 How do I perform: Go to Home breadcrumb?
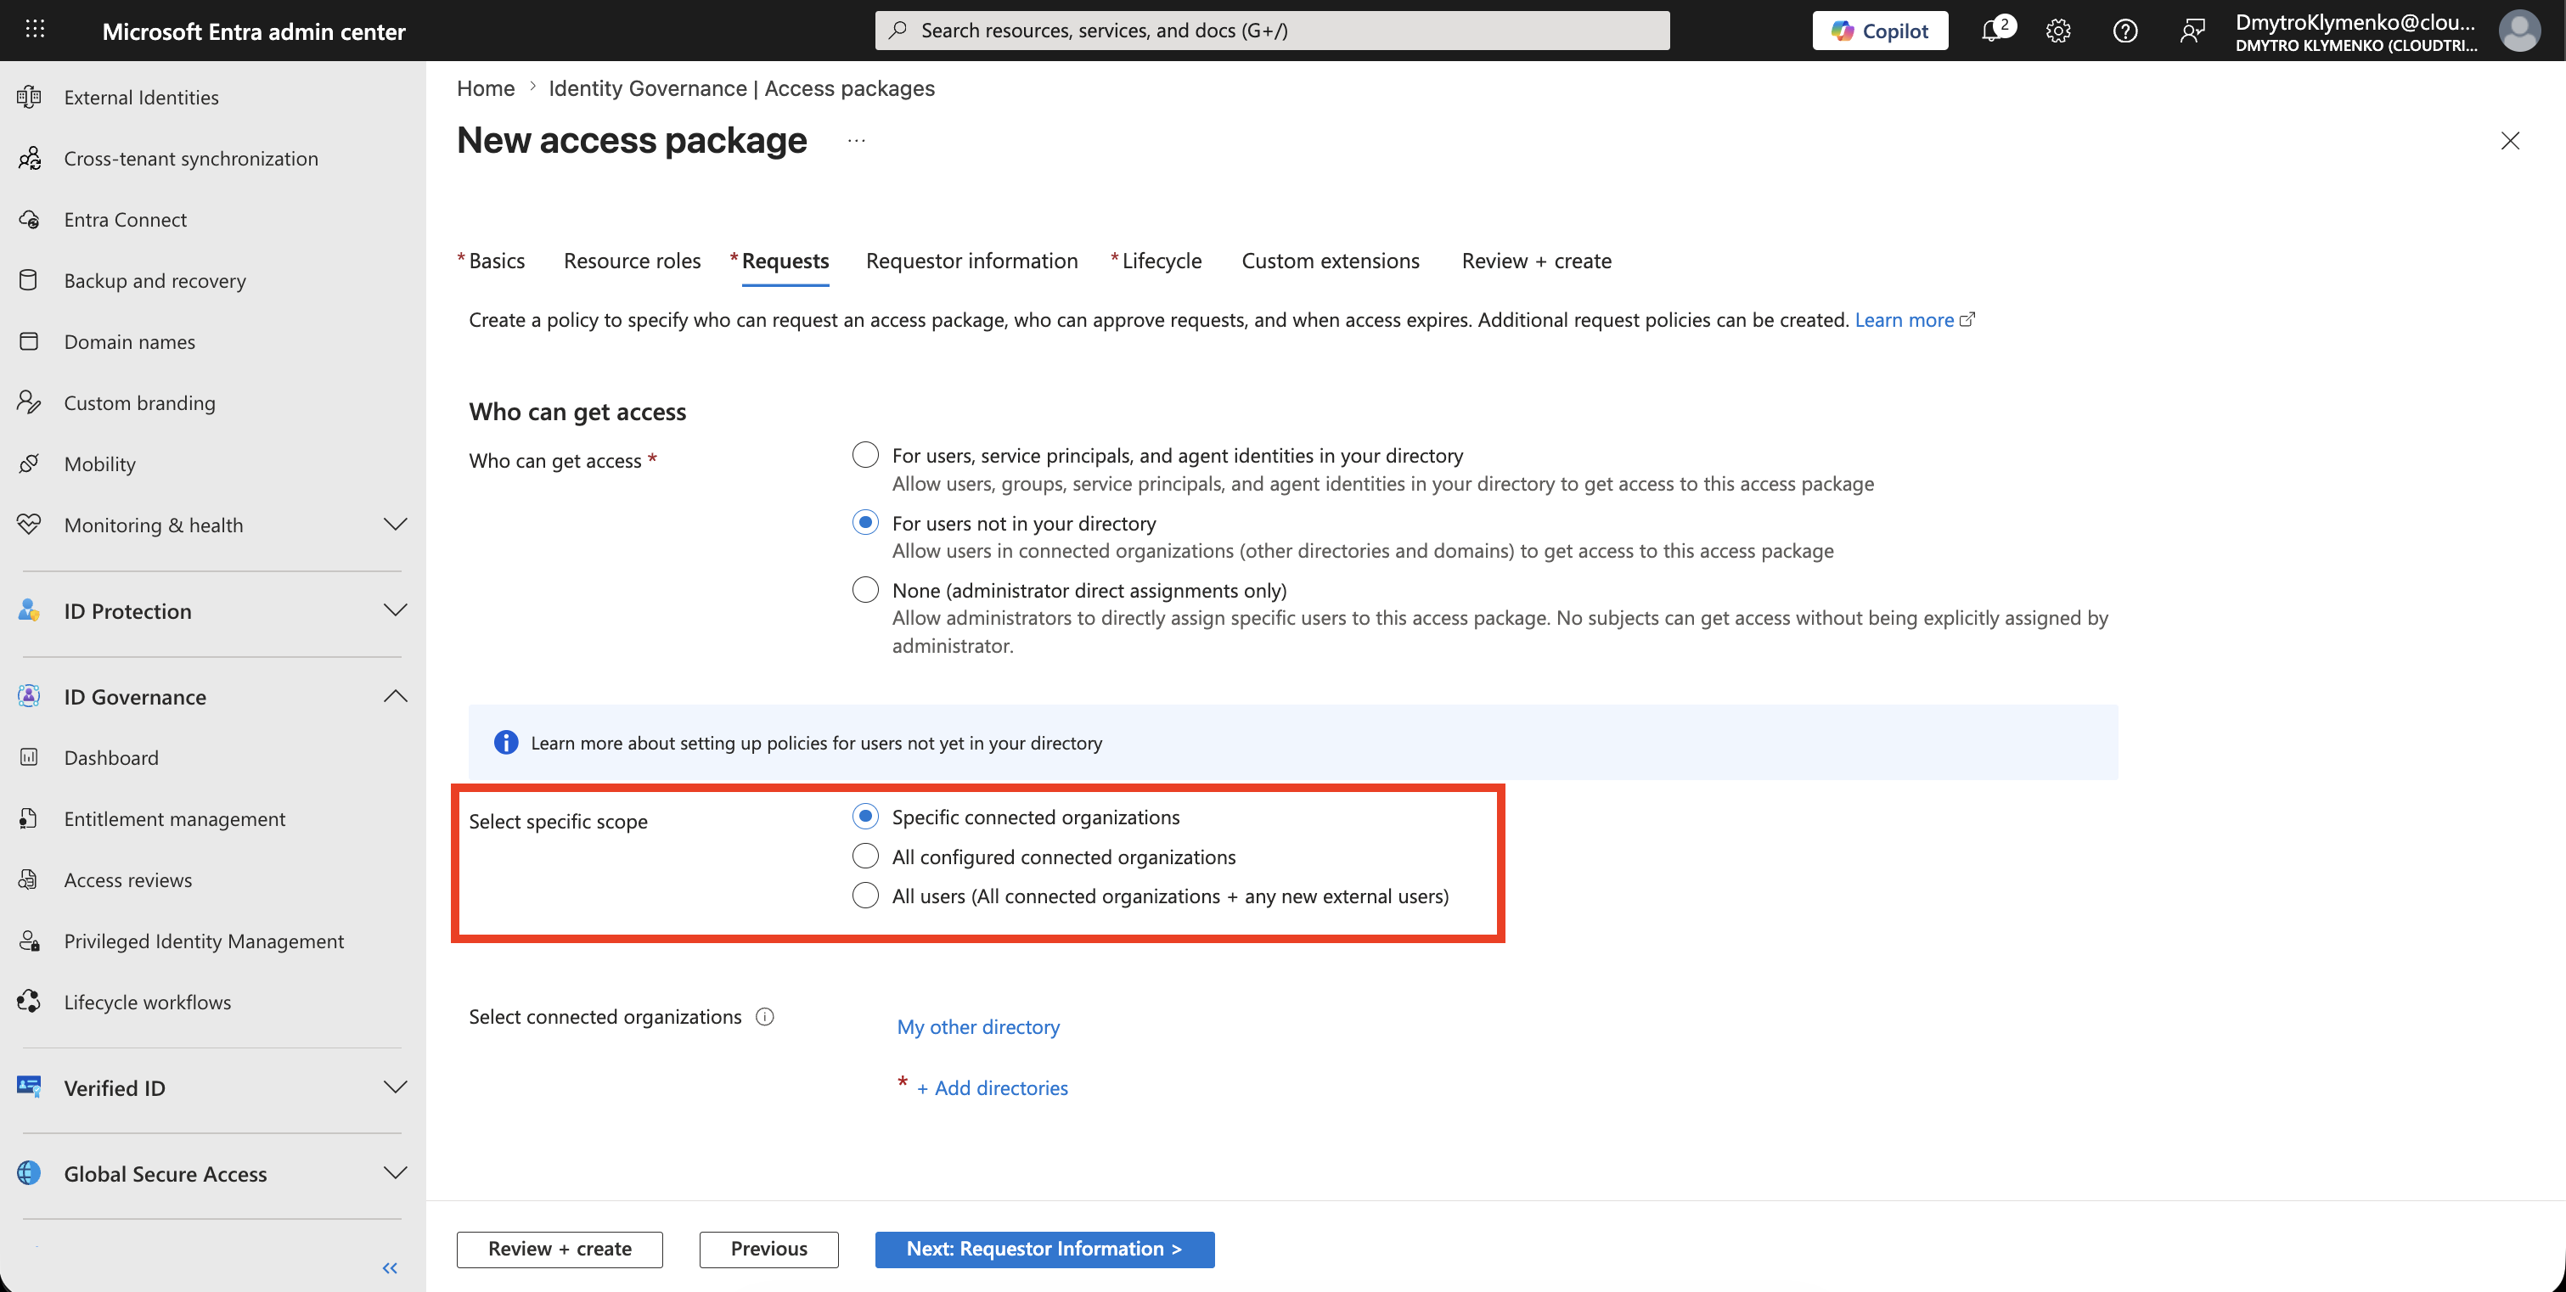pos(486,88)
